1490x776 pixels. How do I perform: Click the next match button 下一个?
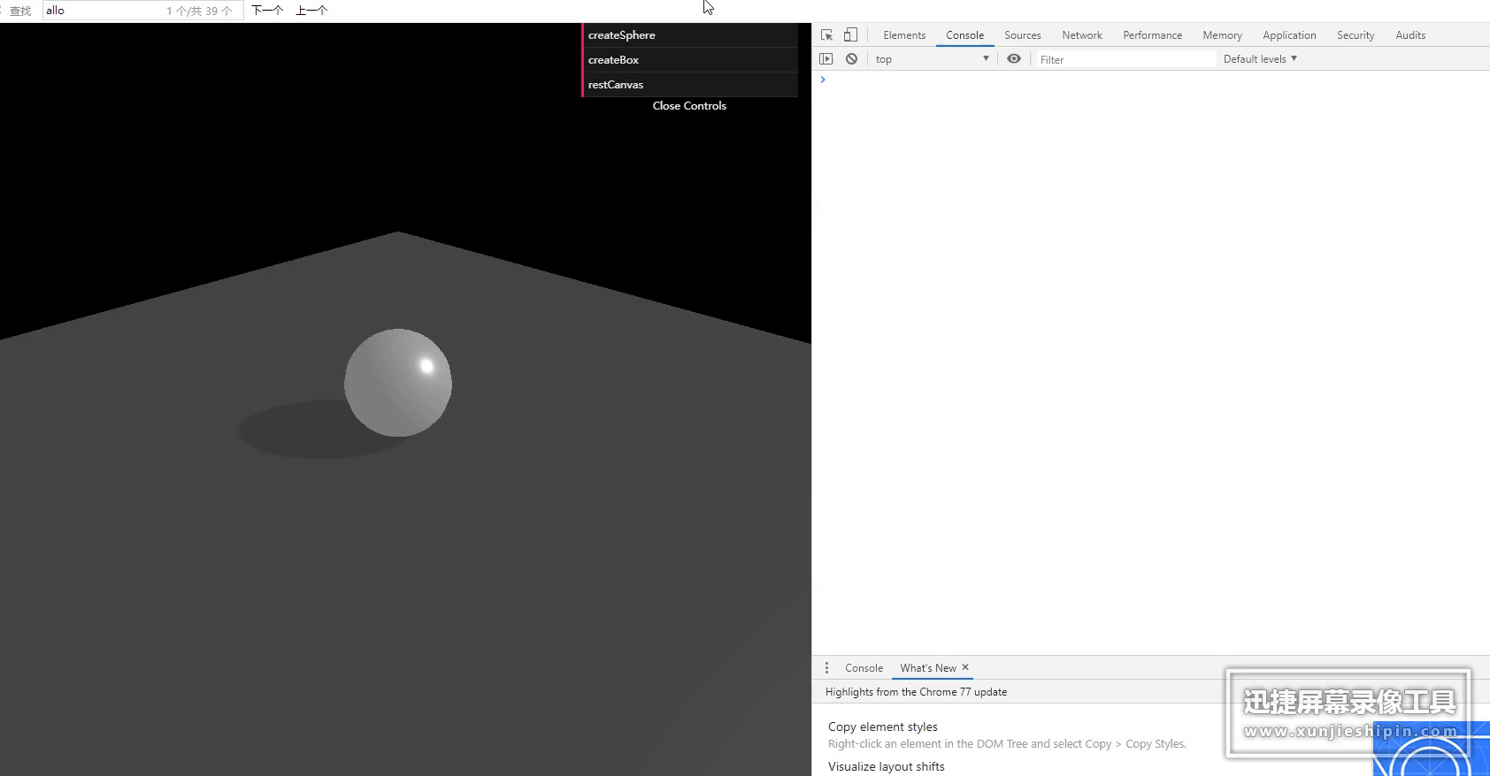(x=267, y=11)
